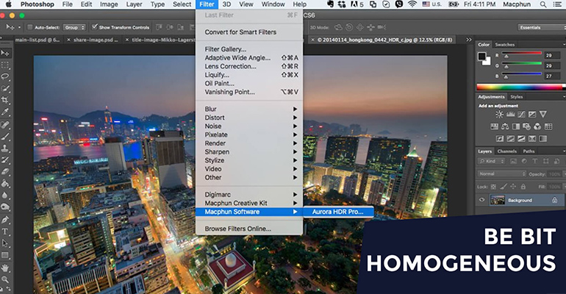
Task: Toggle type layer filter in Layers panel
Action: point(535,161)
